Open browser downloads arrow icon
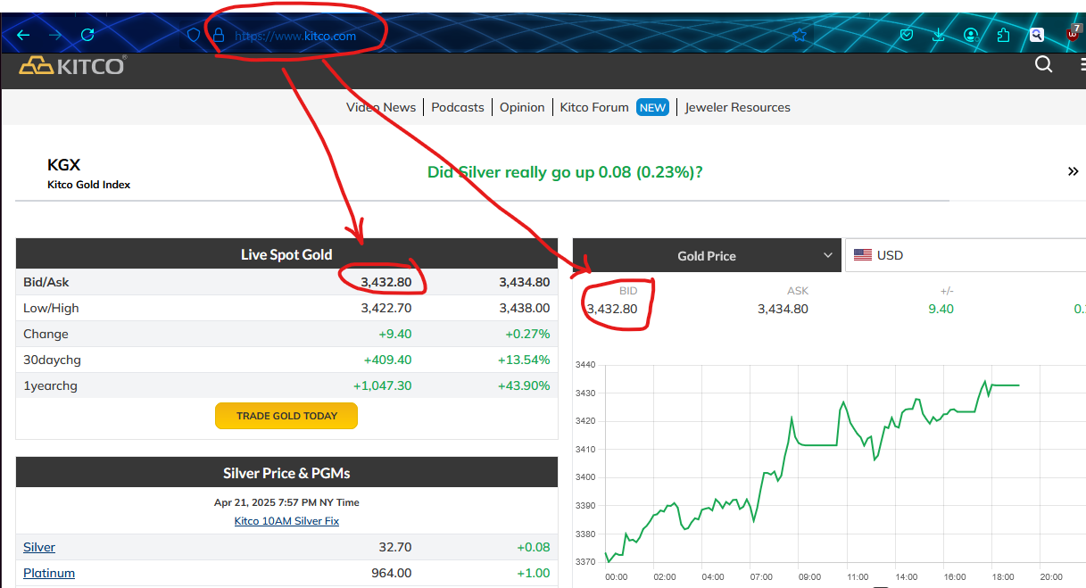 939,35
